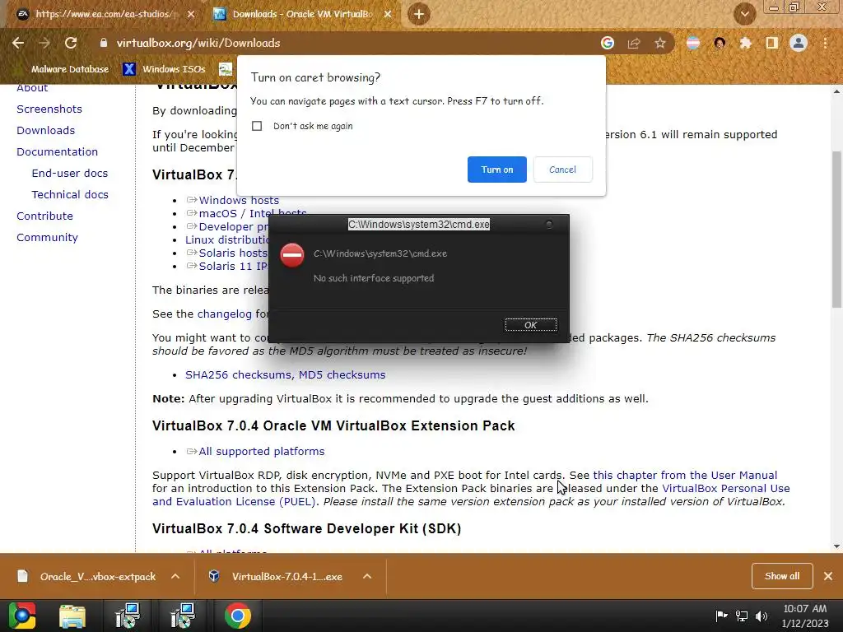Open the Chrome profile avatar menu
This screenshot has height=632, width=843.
[799, 43]
